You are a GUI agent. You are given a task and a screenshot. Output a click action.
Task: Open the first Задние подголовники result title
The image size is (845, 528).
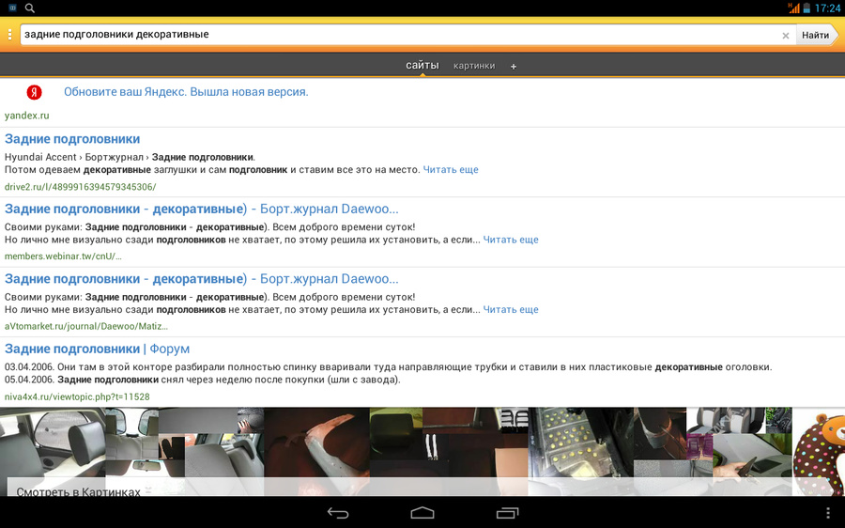tap(72, 139)
